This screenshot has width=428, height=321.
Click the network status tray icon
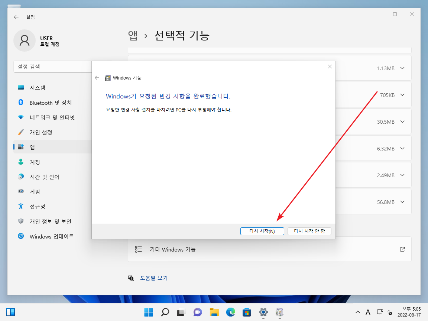pyautogui.click(x=380, y=312)
